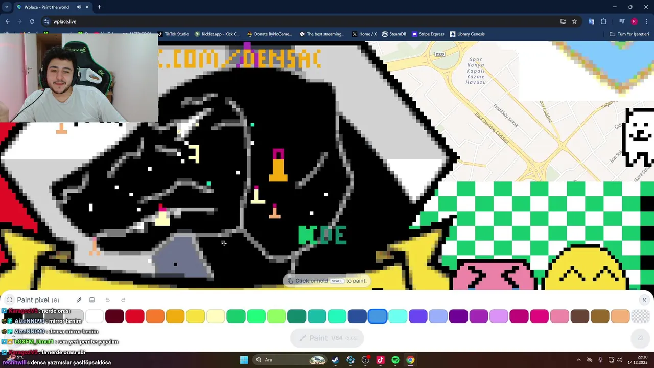654x368 pixels.
Task: Select the light lavender-pink swatch
Action: (x=499, y=316)
